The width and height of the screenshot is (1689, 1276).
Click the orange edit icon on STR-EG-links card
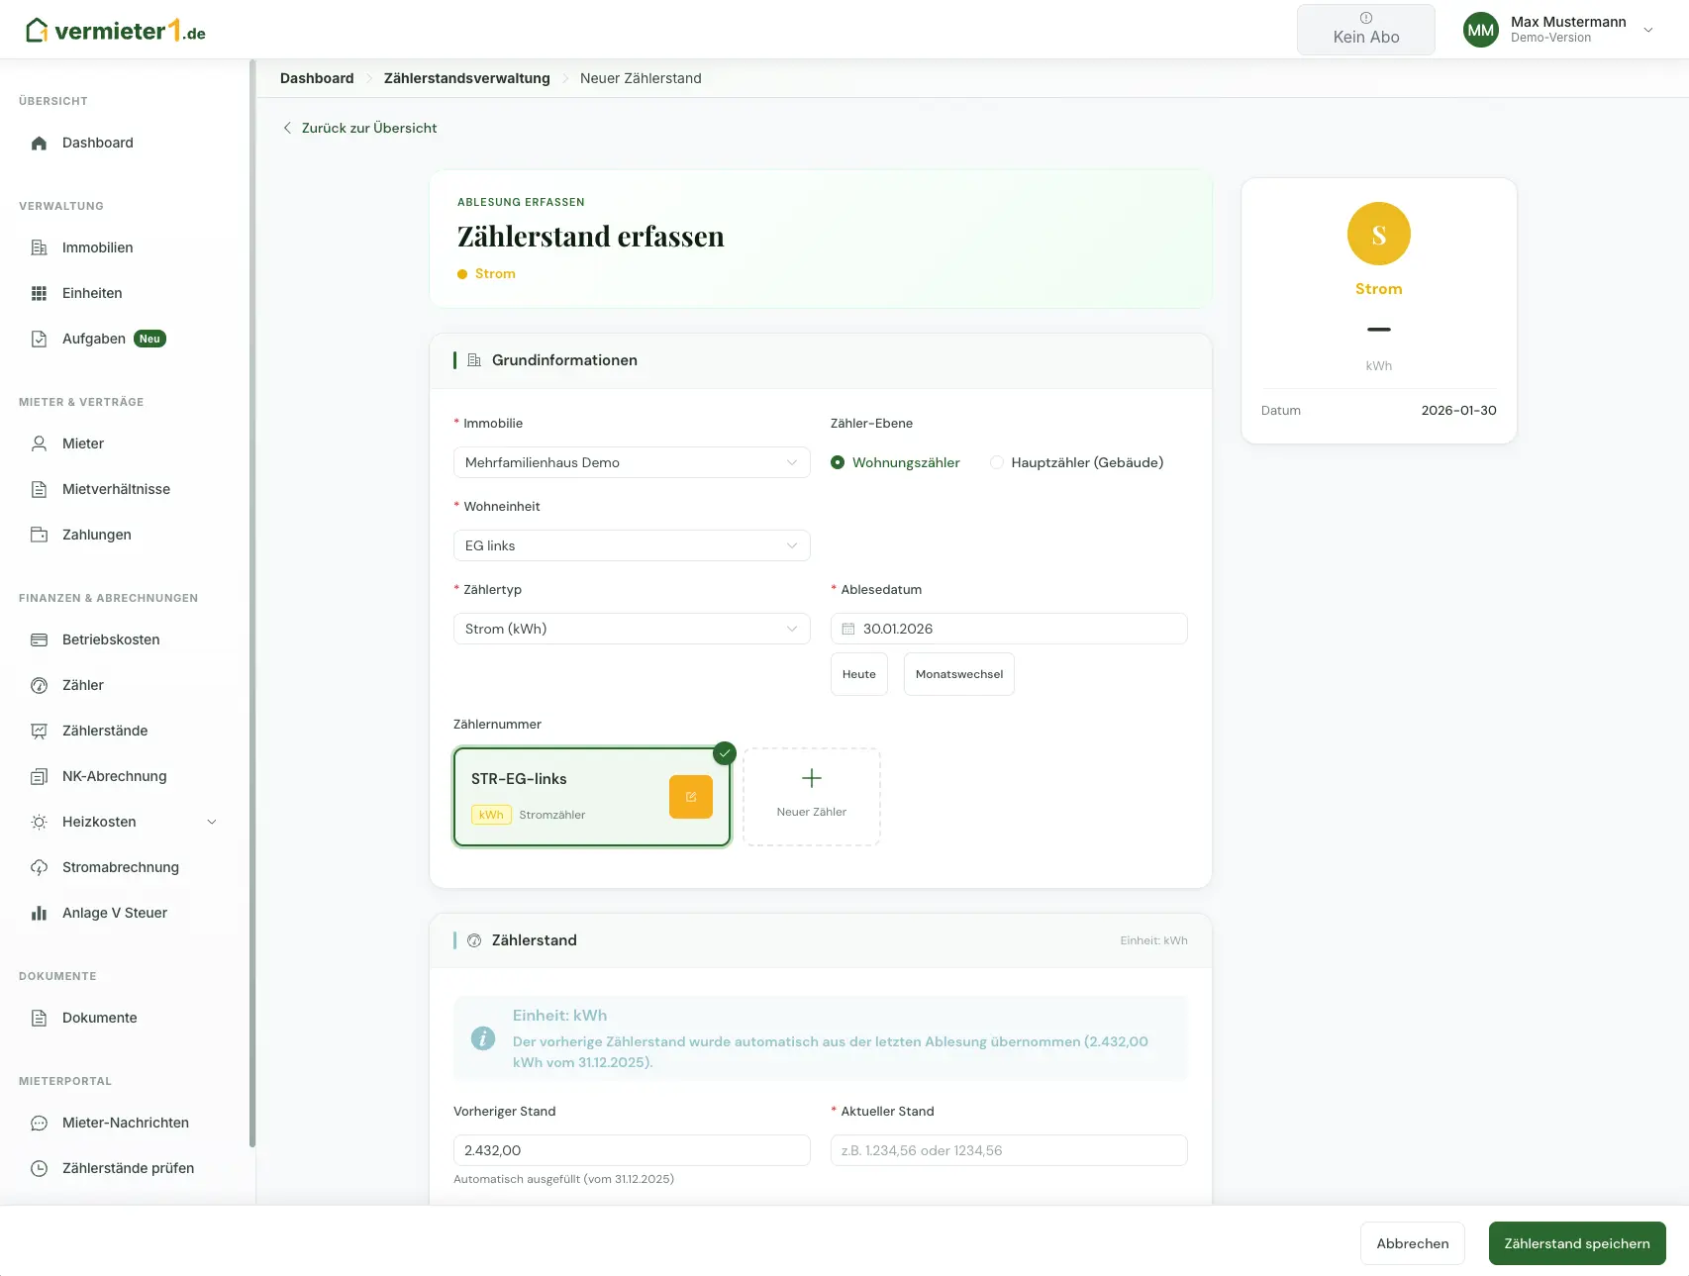(x=691, y=797)
